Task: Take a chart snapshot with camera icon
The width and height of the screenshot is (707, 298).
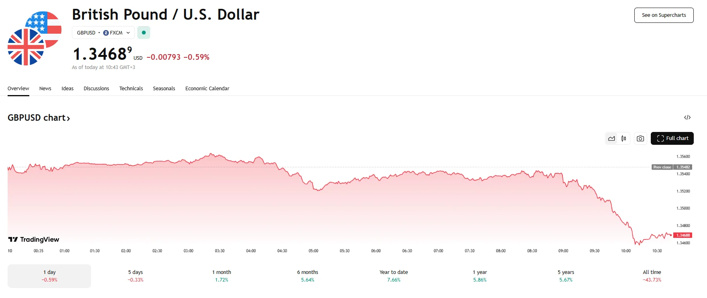Action: pos(640,138)
